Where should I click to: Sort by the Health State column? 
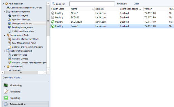pos(60,9)
